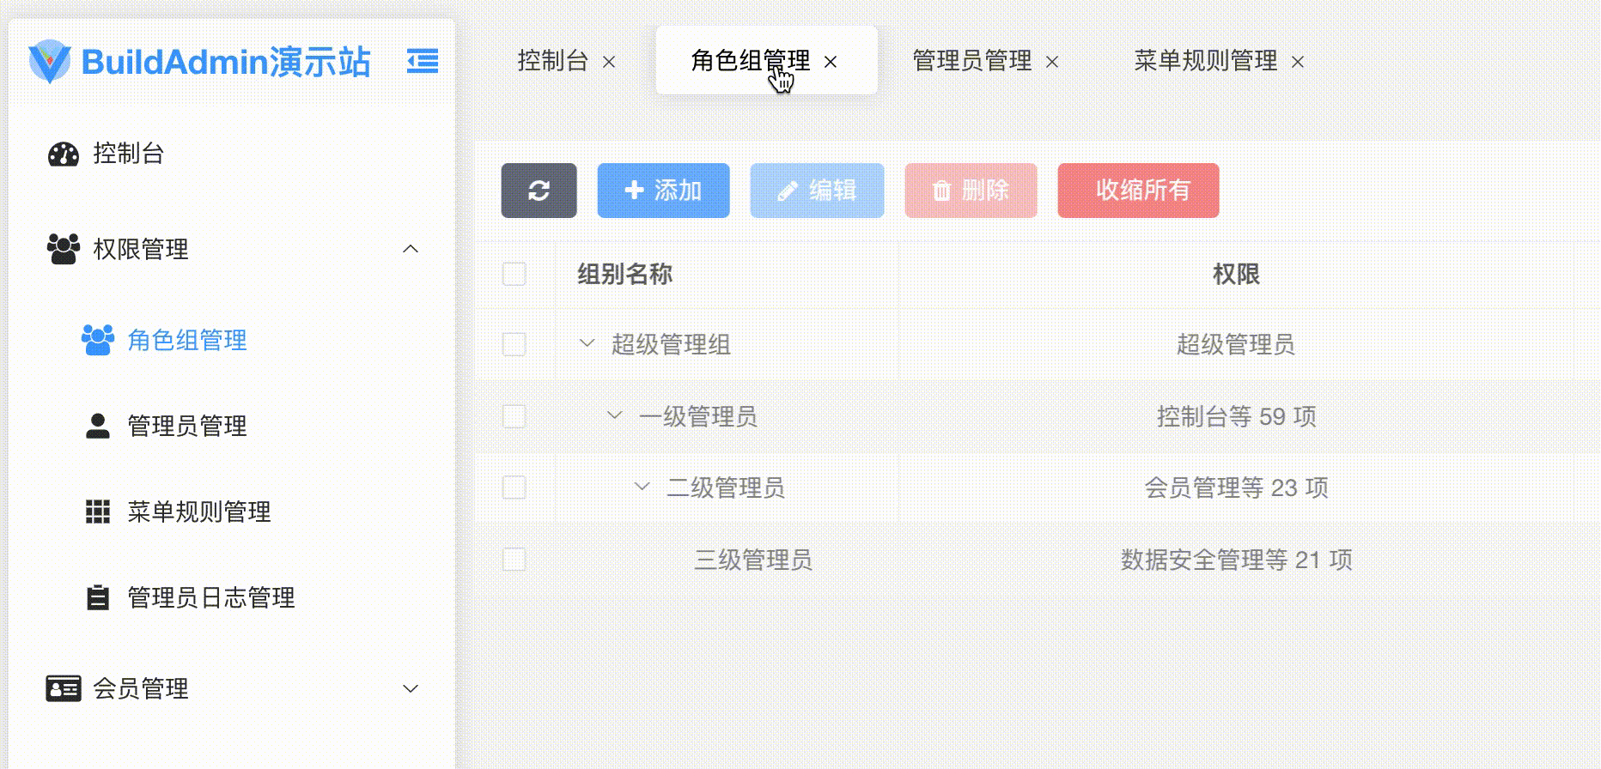This screenshot has height=769, width=1601.
Task: Check the 超级管理组 row checkbox
Action: pyautogui.click(x=514, y=344)
